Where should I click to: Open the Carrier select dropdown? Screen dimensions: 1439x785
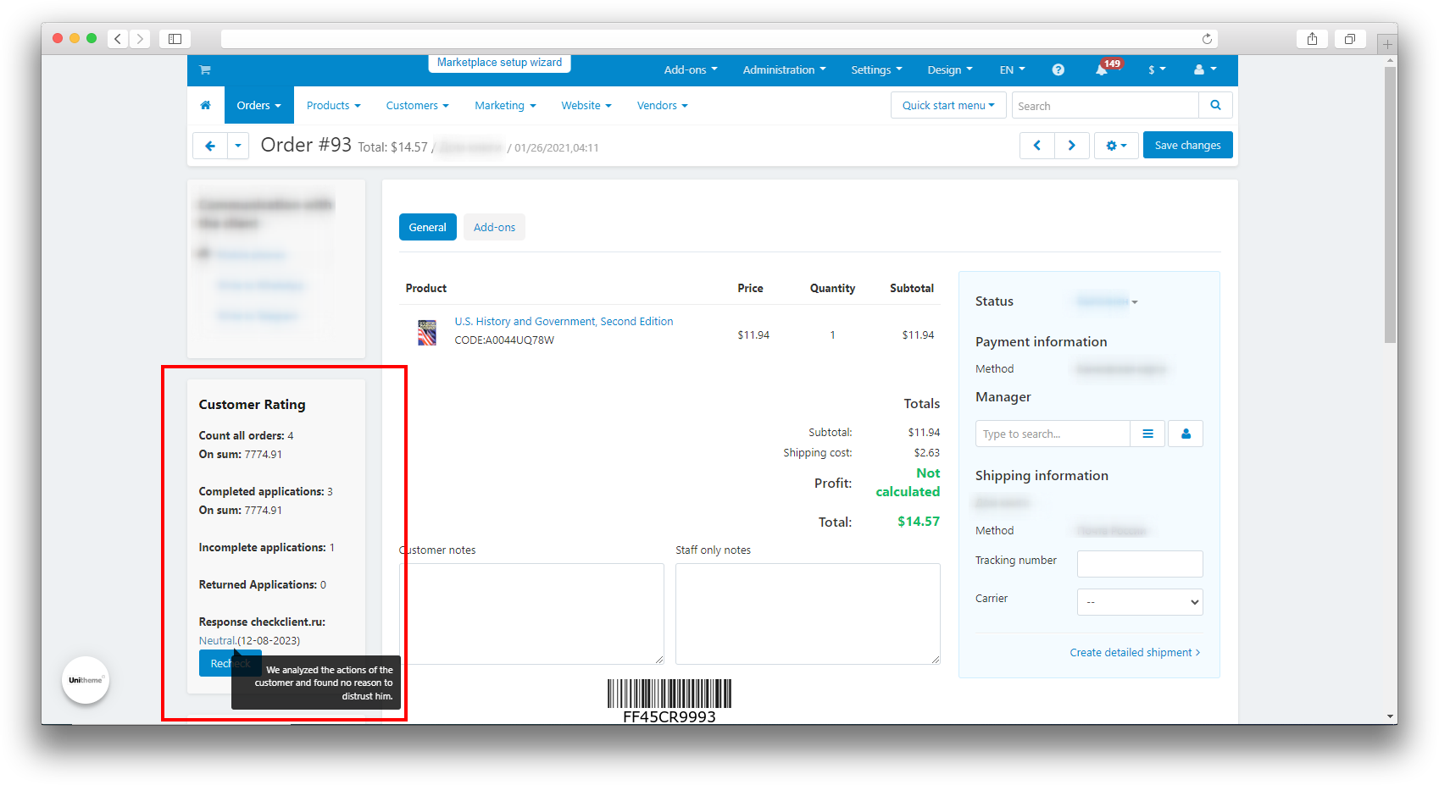pos(1140,602)
